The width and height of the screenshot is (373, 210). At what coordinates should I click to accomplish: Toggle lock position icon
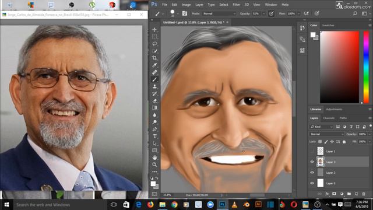[x=332, y=142]
